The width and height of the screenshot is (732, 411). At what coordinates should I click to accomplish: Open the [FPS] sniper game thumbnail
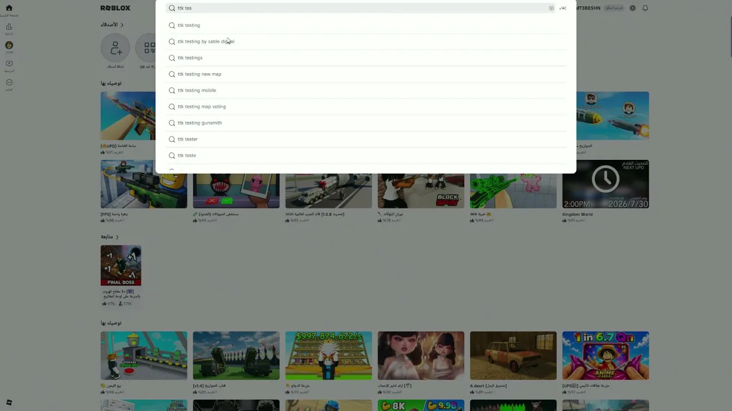pos(144,184)
